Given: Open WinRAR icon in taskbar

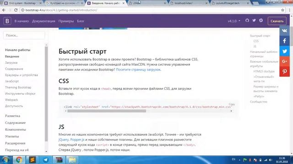Looking at the screenshot, I should pyautogui.click(x=59, y=160).
